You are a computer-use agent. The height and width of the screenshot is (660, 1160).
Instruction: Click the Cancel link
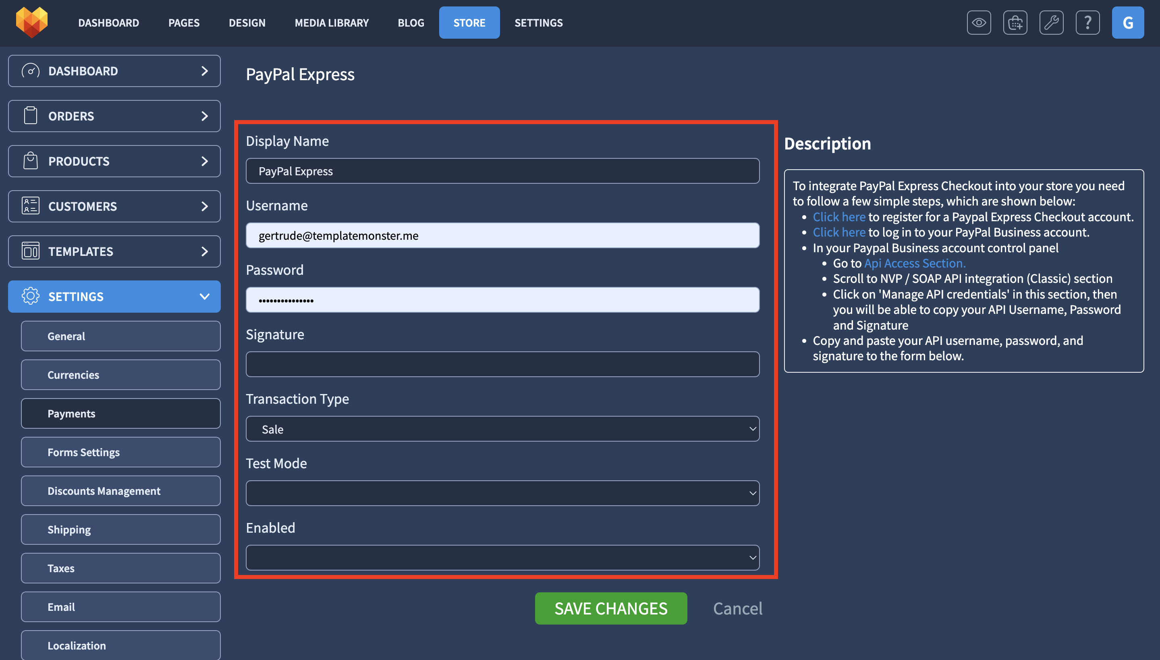(x=737, y=608)
